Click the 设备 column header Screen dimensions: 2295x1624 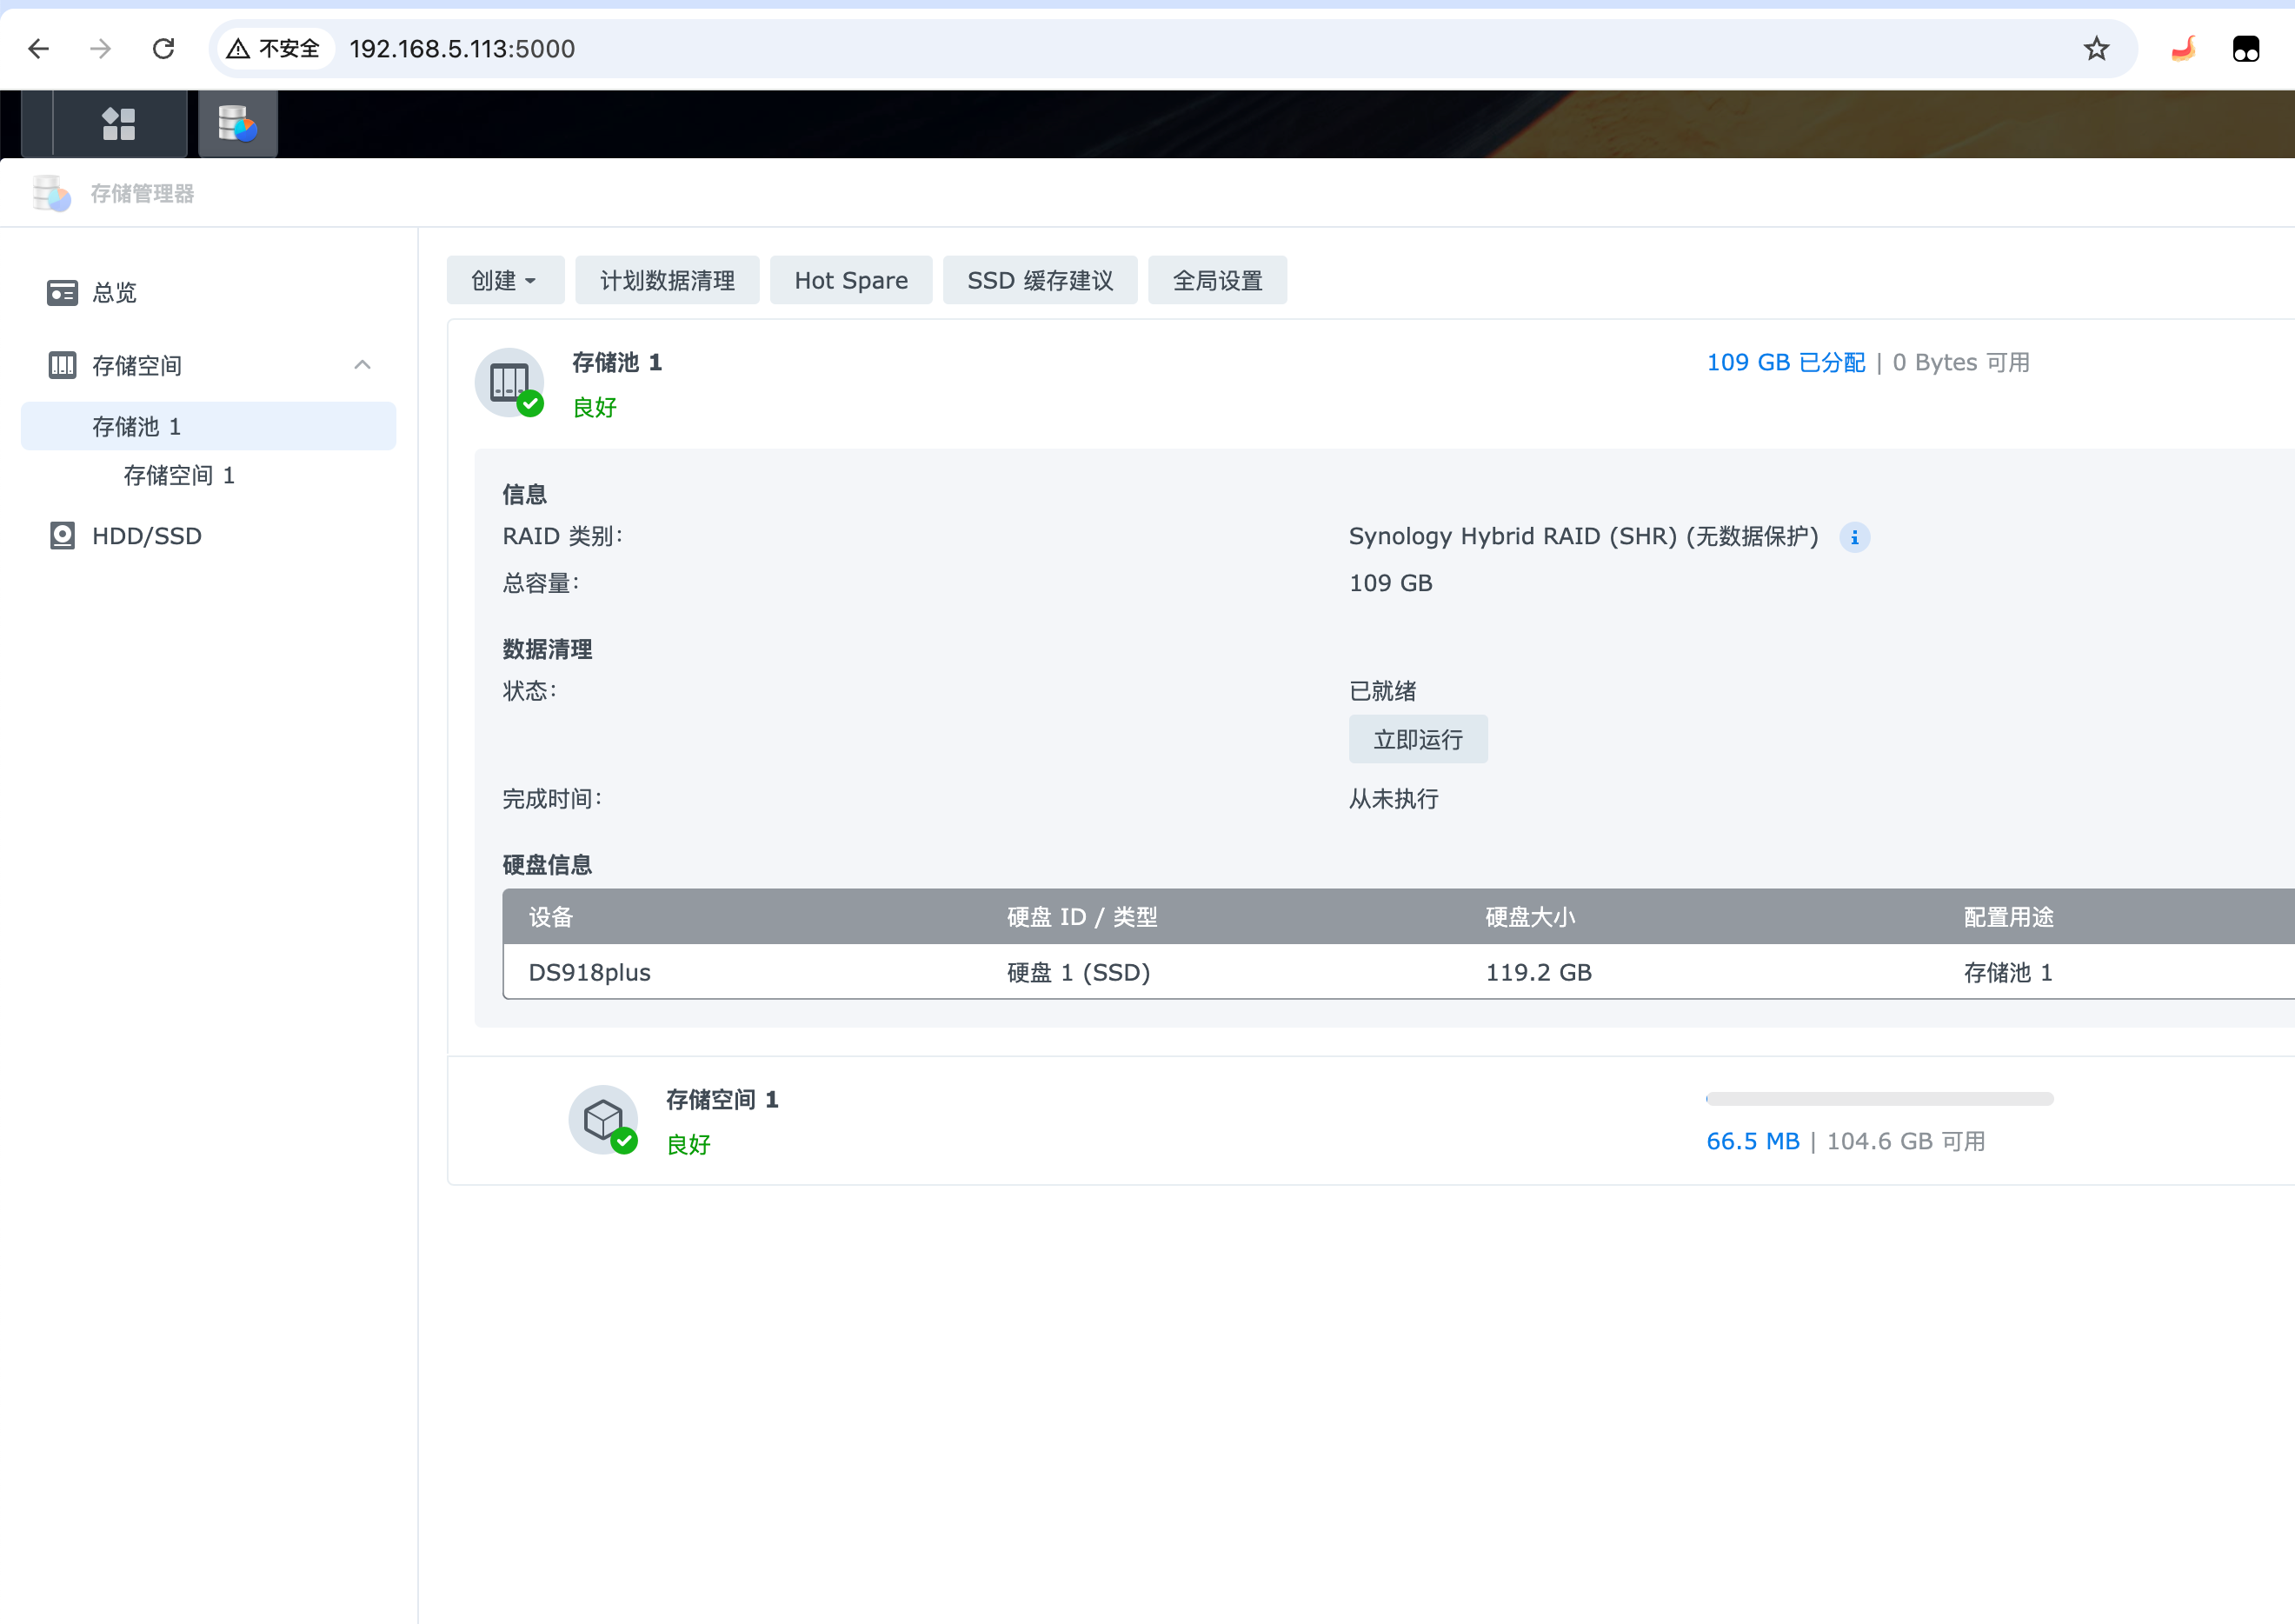pyautogui.click(x=550, y=917)
